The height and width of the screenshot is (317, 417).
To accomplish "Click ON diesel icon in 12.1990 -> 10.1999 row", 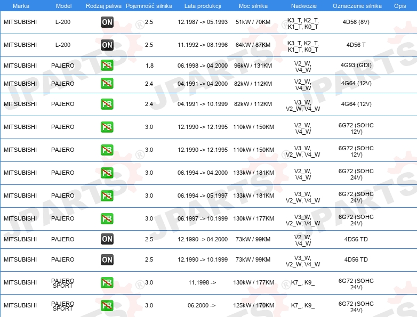I will [x=107, y=259].
